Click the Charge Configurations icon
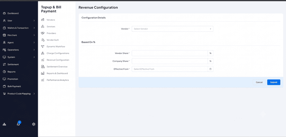 [43, 53]
